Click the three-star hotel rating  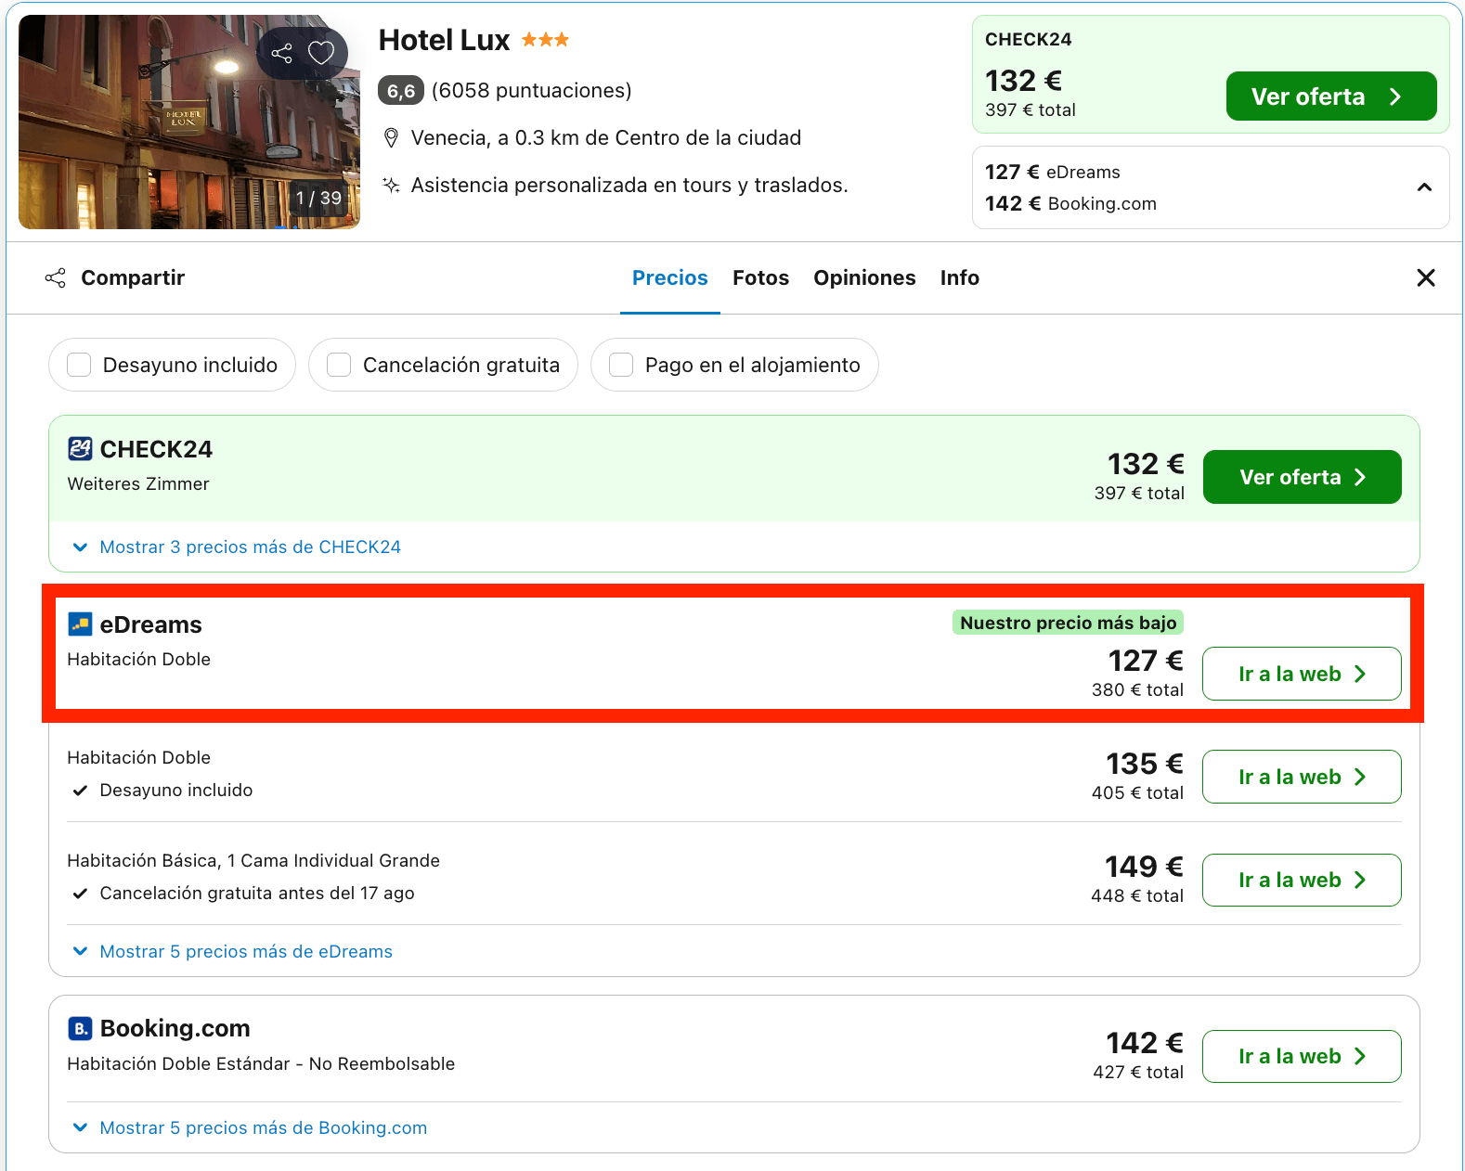pyautogui.click(x=545, y=39)
